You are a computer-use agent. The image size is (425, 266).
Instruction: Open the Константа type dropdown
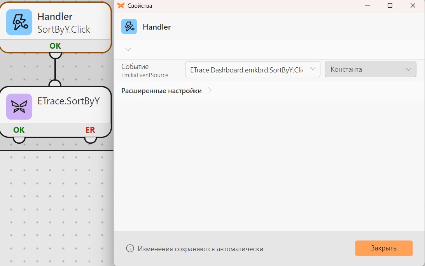(370, 69)
